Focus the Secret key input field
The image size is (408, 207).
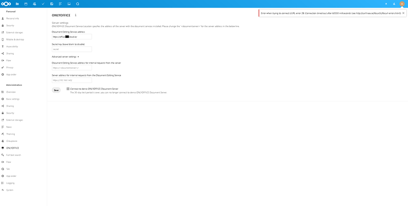(72, 49)
